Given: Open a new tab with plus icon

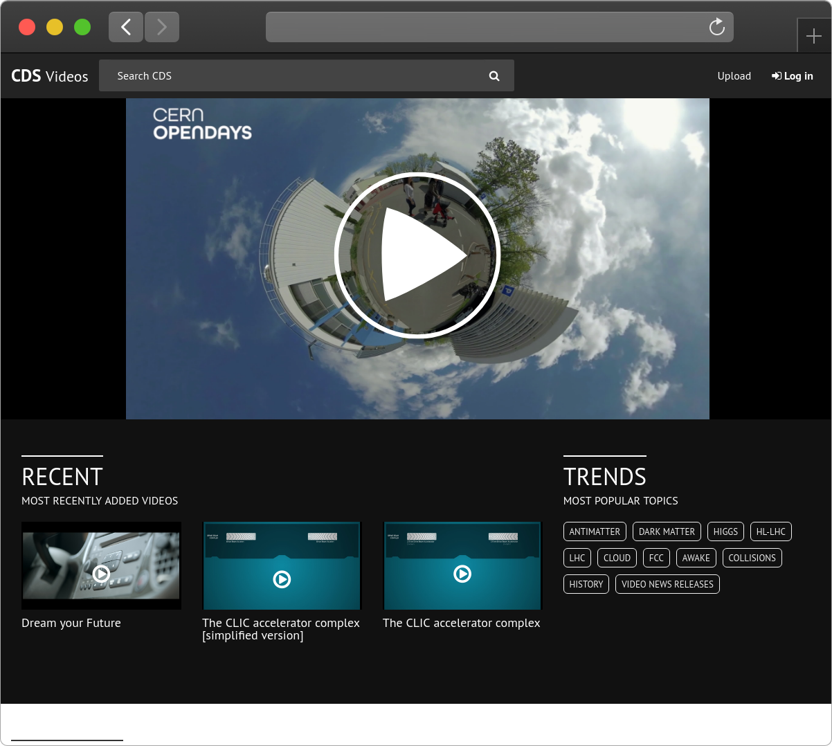Looking at the screenshot, I should (813, 36).
